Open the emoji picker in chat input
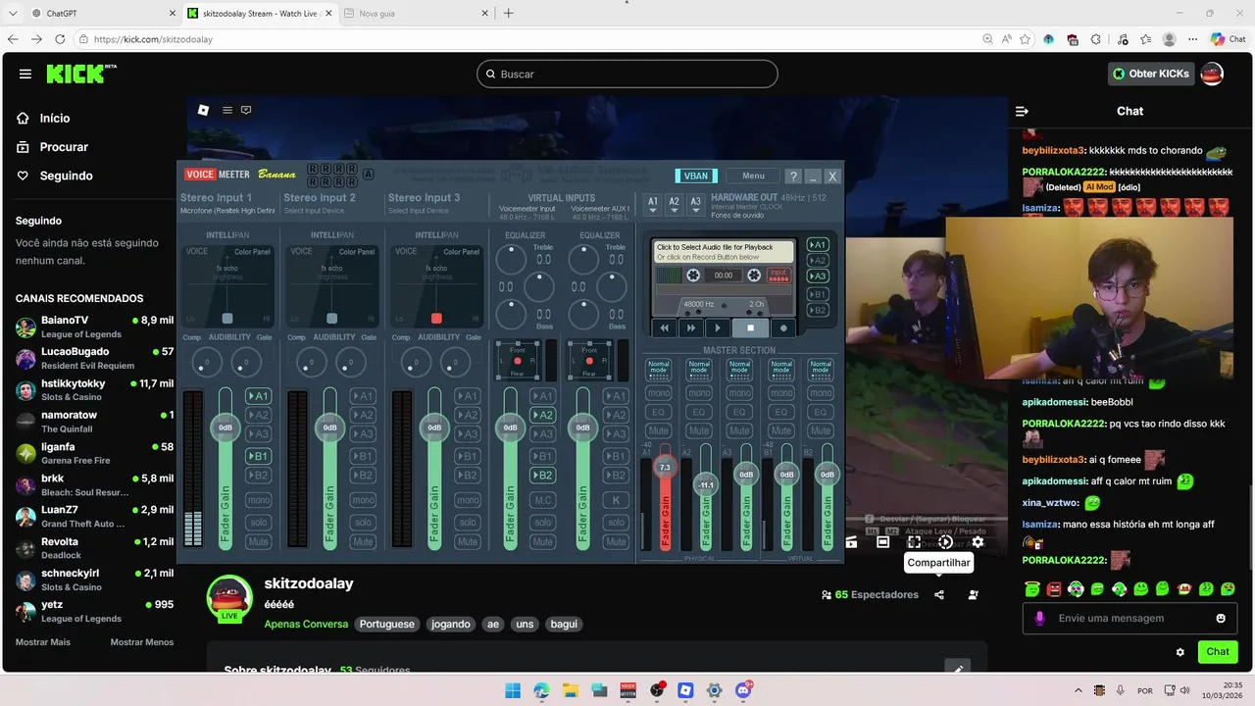This screenshot has height=706, width=1255. point(1221,618)
